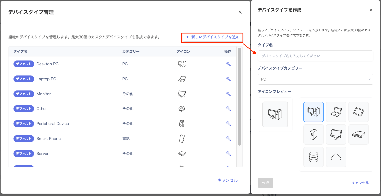Click the 電話 category cell
Image resolution: width=381 pixels, height=196 pixels.
click(126, 139)
